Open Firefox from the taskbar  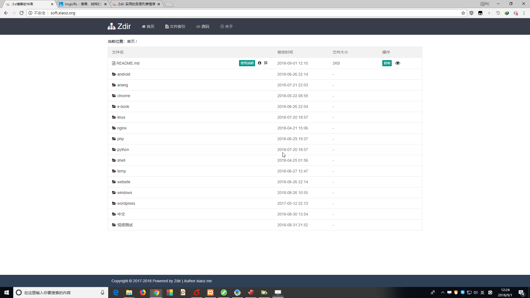pyautogui.click(x=142, y=292)
